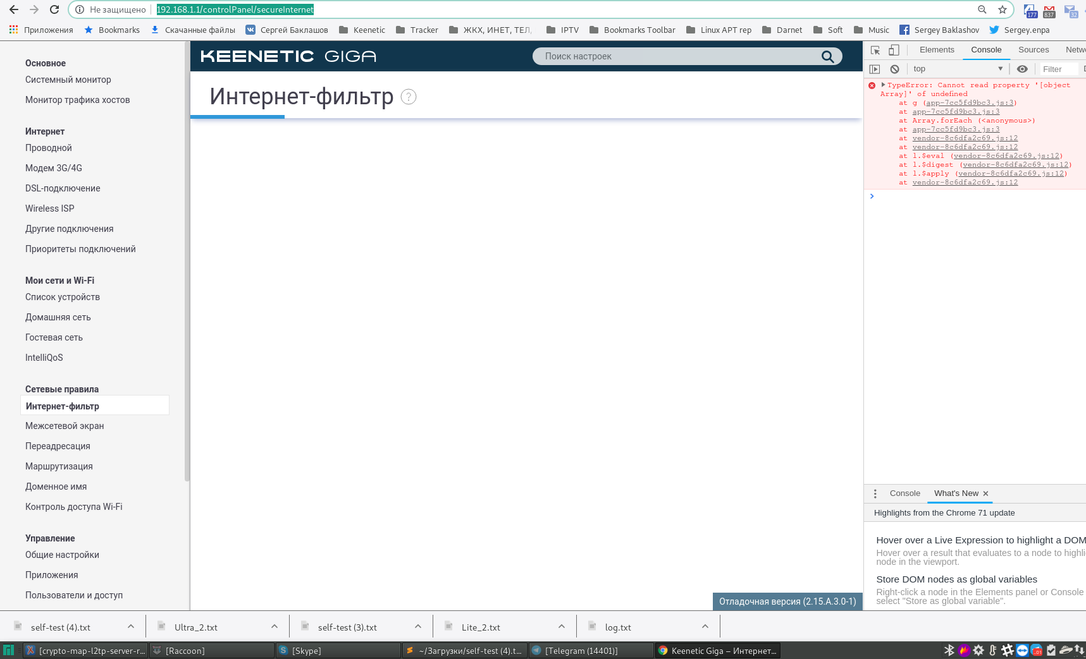Toggle live expression eye icon
Viewport: 1086px width, 659px height.
tap(1022, 69)
